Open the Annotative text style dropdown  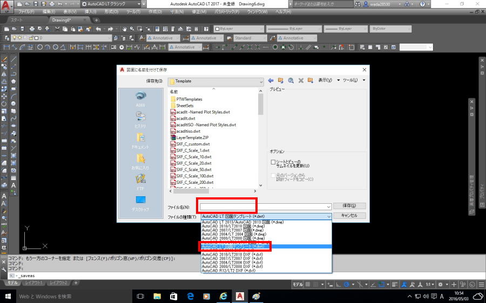coord(163,38)
